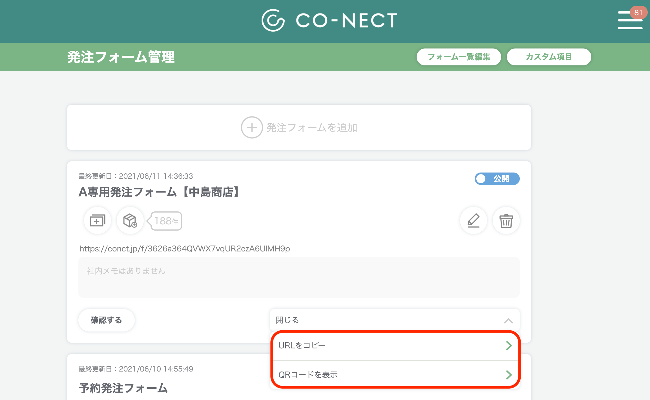Screen dimensions: 650x400
Task: Click the 確認する button
Action: coord(106,320)
